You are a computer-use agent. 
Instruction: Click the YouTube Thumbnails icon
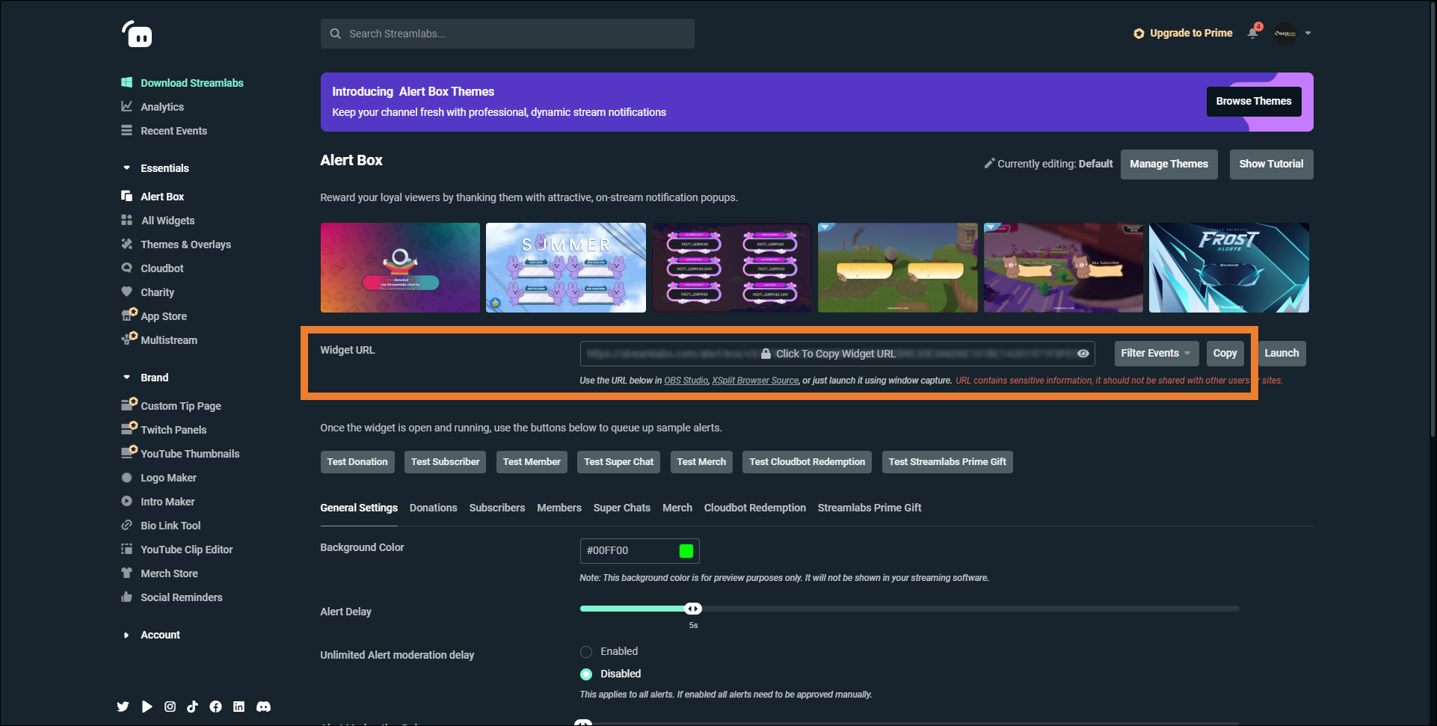click(x=129, y=452)
